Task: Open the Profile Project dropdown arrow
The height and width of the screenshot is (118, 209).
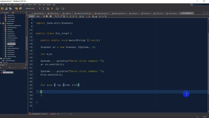Action: (x=65, y=9)
